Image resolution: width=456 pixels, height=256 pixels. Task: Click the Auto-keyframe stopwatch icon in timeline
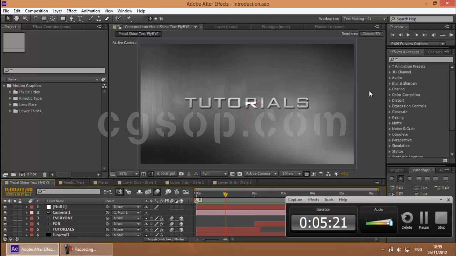(177, 192)
